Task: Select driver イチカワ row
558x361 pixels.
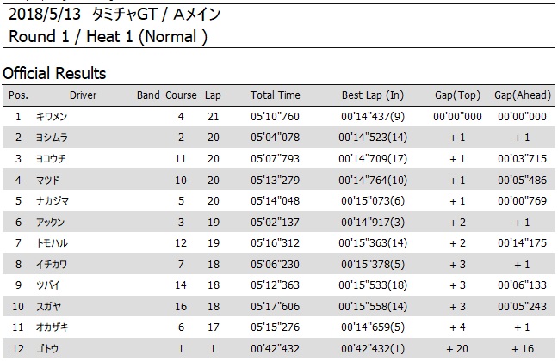Action: (279, 264)
